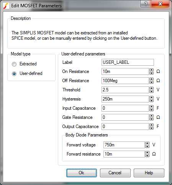This screenshot has width=172, height=185.
Task: Click the SIMPLIS logo icon in title bar
Action: 6,6
